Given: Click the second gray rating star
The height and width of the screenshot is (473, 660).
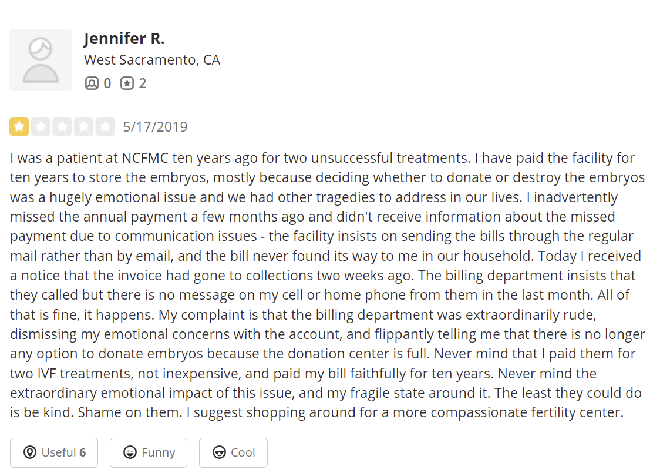Looking at the screenshot, I should [x=41, y=126].
